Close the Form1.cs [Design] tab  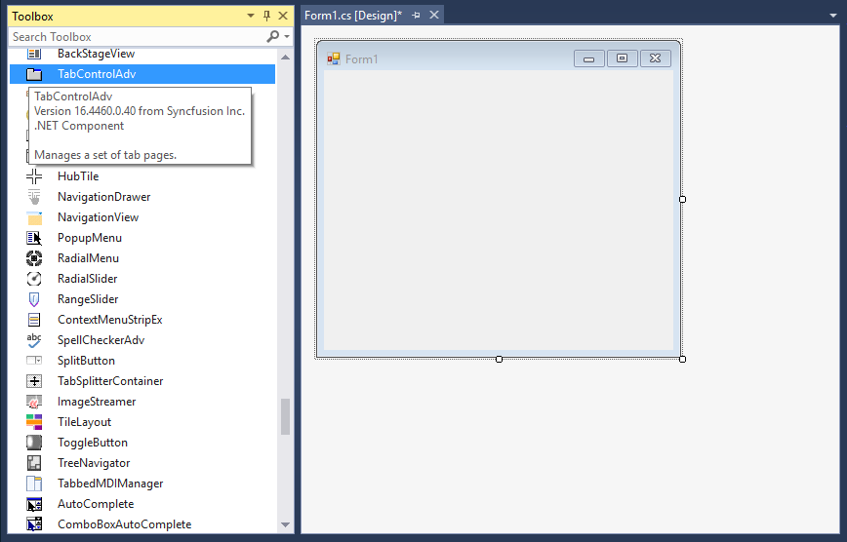click(x=434, y=16)
